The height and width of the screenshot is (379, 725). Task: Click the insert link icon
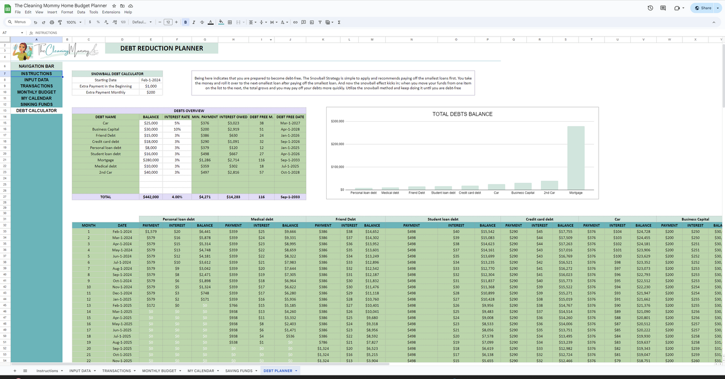[x=295, y=22]
